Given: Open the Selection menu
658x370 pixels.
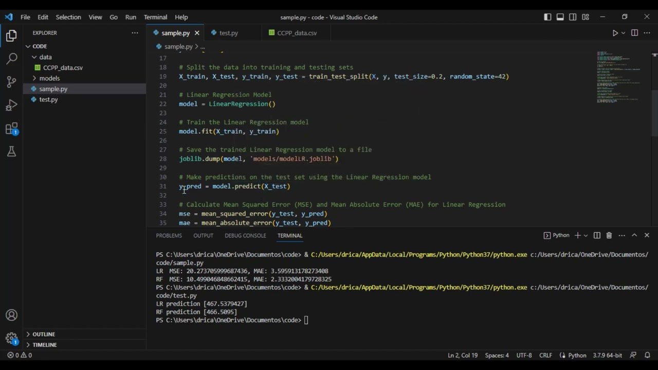Looking at the screenshot, I should [x=68, y=17].
